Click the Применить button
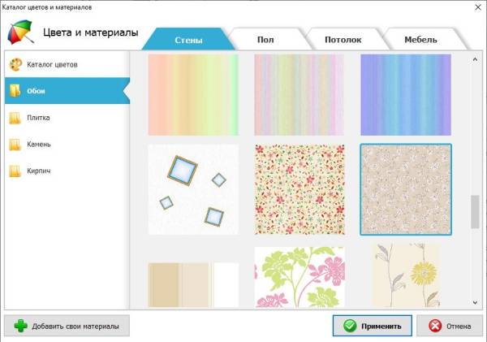487x342 pixels. tap(373, 326)
